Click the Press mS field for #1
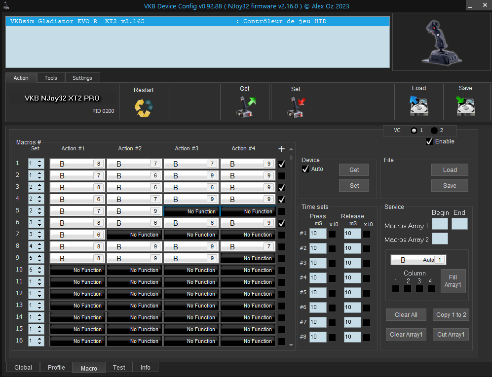The height and width of the screenshot is (377, 492). point(318,234)
